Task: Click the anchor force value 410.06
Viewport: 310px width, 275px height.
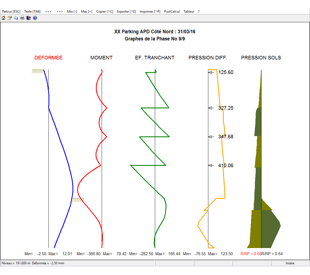Action: [x=226, y=165]
